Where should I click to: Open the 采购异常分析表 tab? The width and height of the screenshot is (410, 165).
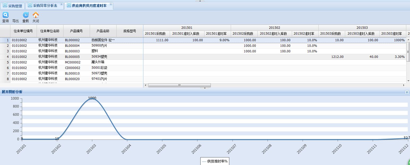pyautogui.click(x=45, y=6)
